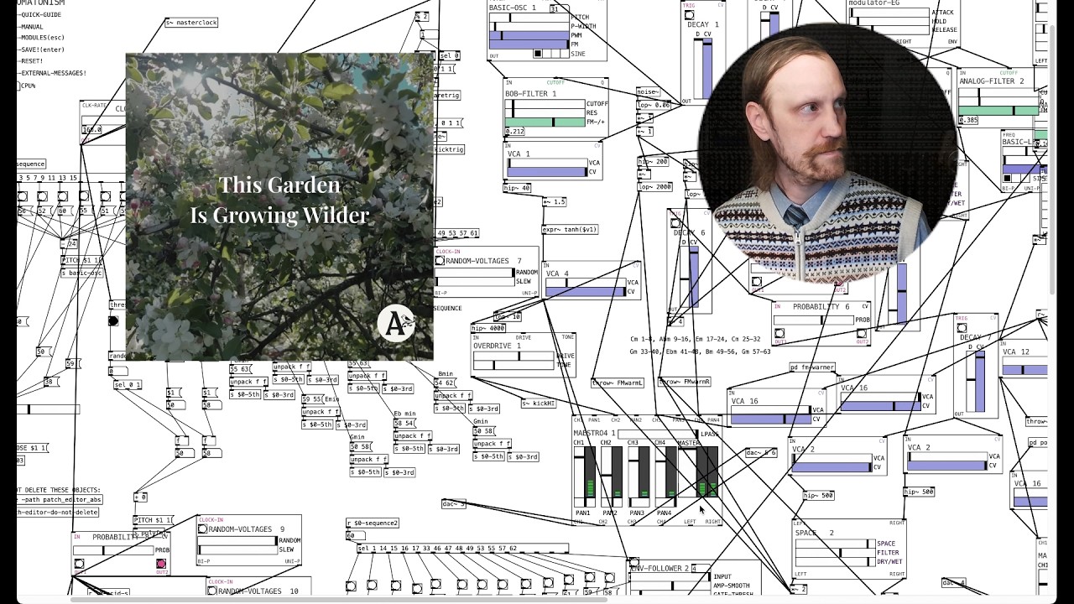Select the lop~ 2000 object

coord(655,187)
